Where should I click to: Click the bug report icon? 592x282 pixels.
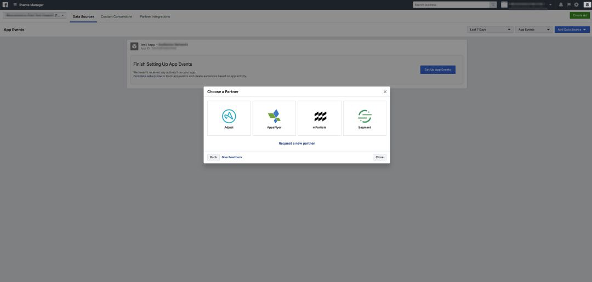(587, 5)
